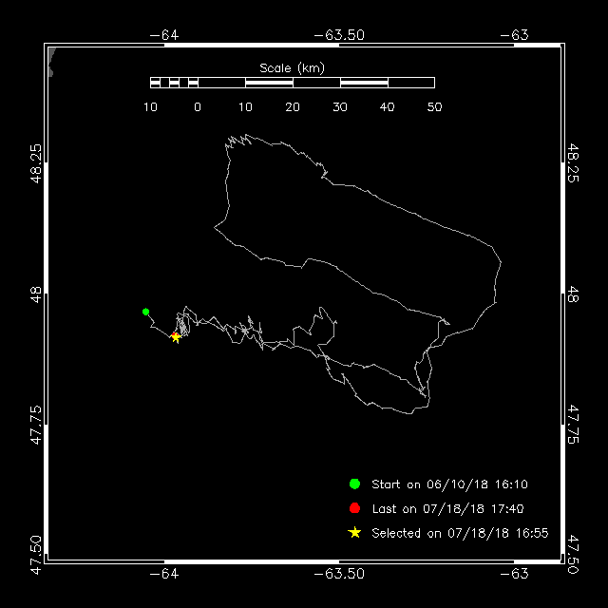Click bottom axis longitude label '-63.50'

coord(339,574)
